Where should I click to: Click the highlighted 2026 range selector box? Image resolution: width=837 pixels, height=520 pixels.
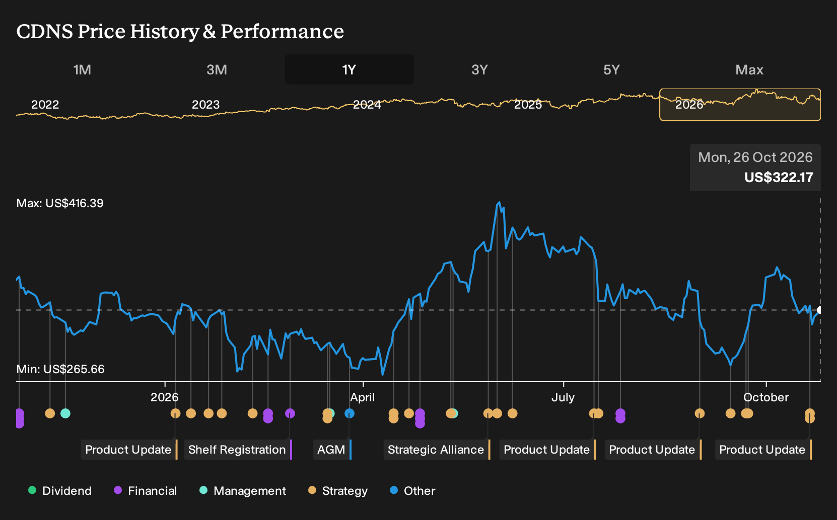pos(740,105)
